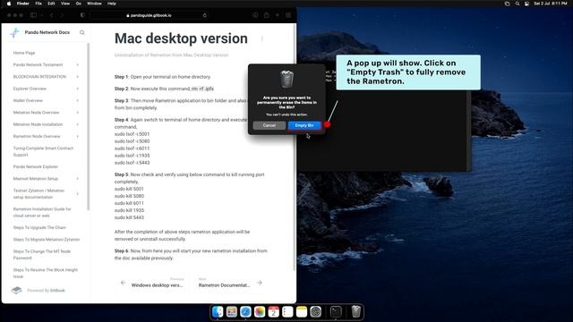
Task: Open a new Safari tab
Action: click(x=278, y=15)
